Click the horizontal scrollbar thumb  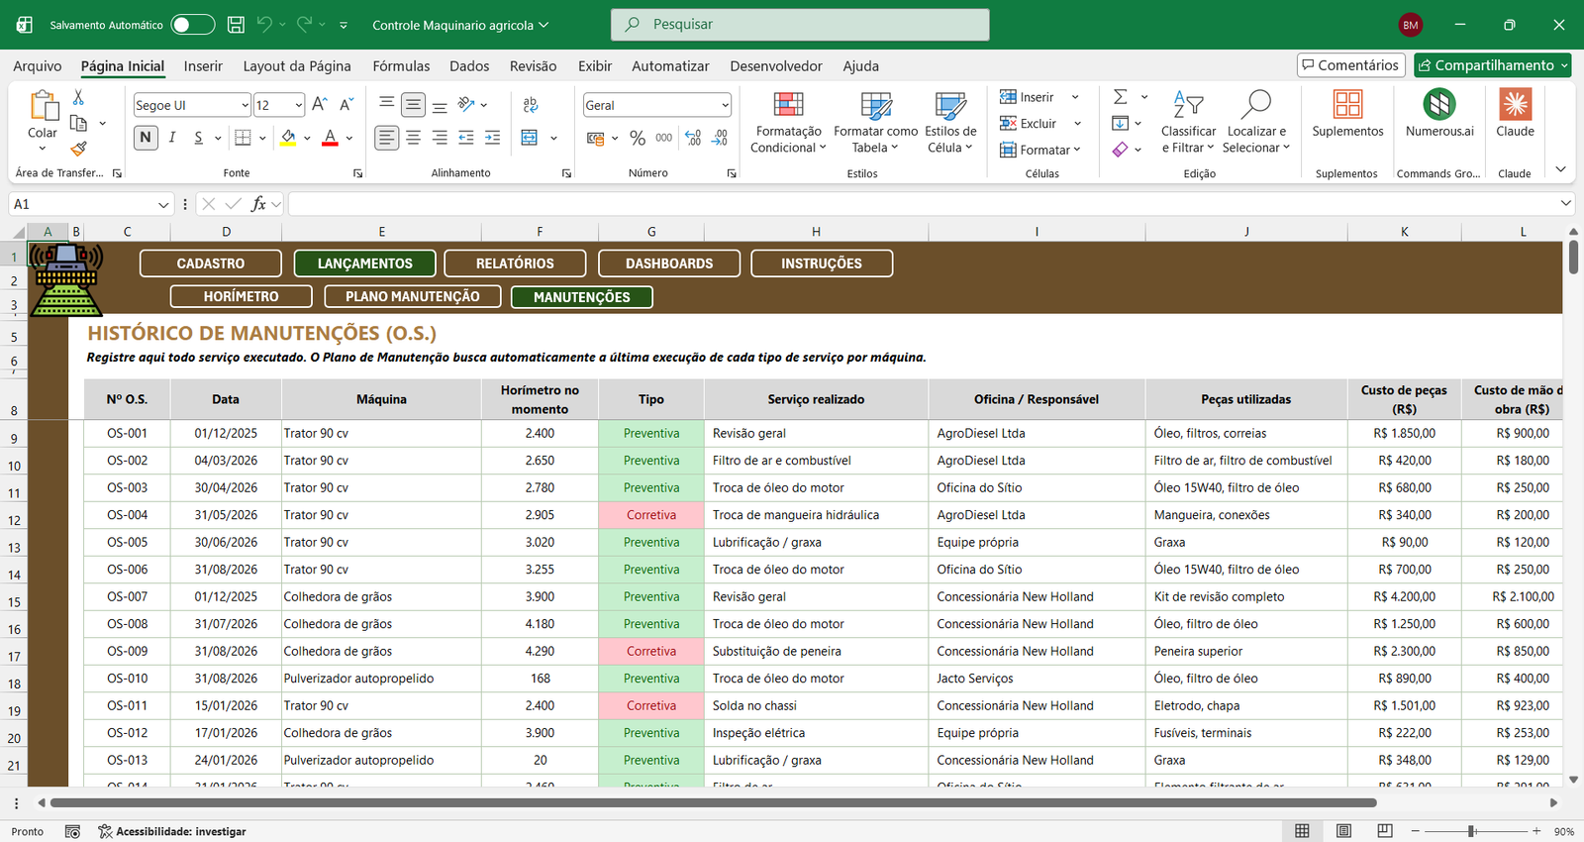click(x=713, y=802)
